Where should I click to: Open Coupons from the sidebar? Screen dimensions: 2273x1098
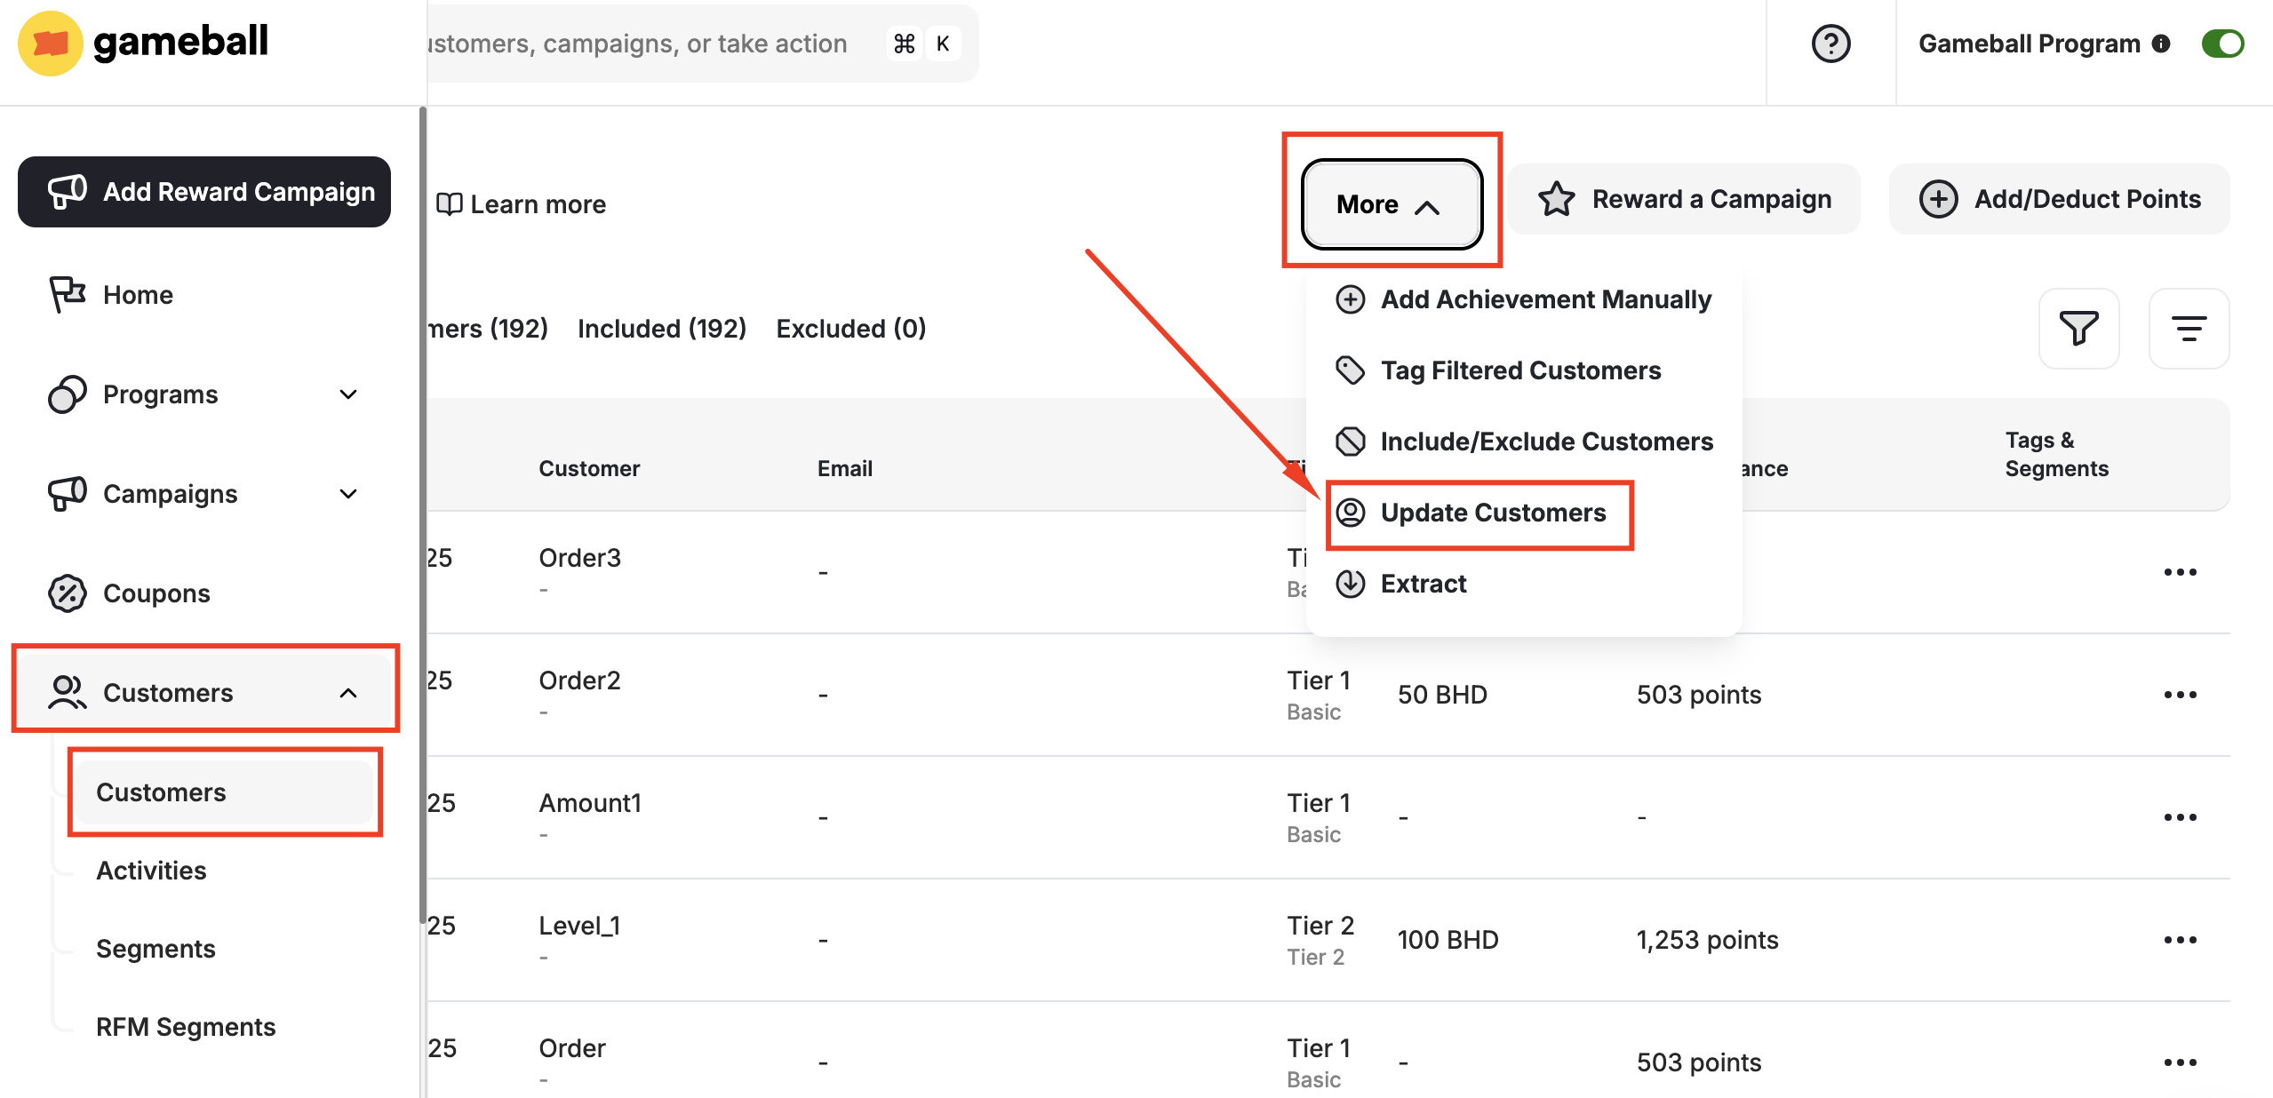(x=156, y=593)
